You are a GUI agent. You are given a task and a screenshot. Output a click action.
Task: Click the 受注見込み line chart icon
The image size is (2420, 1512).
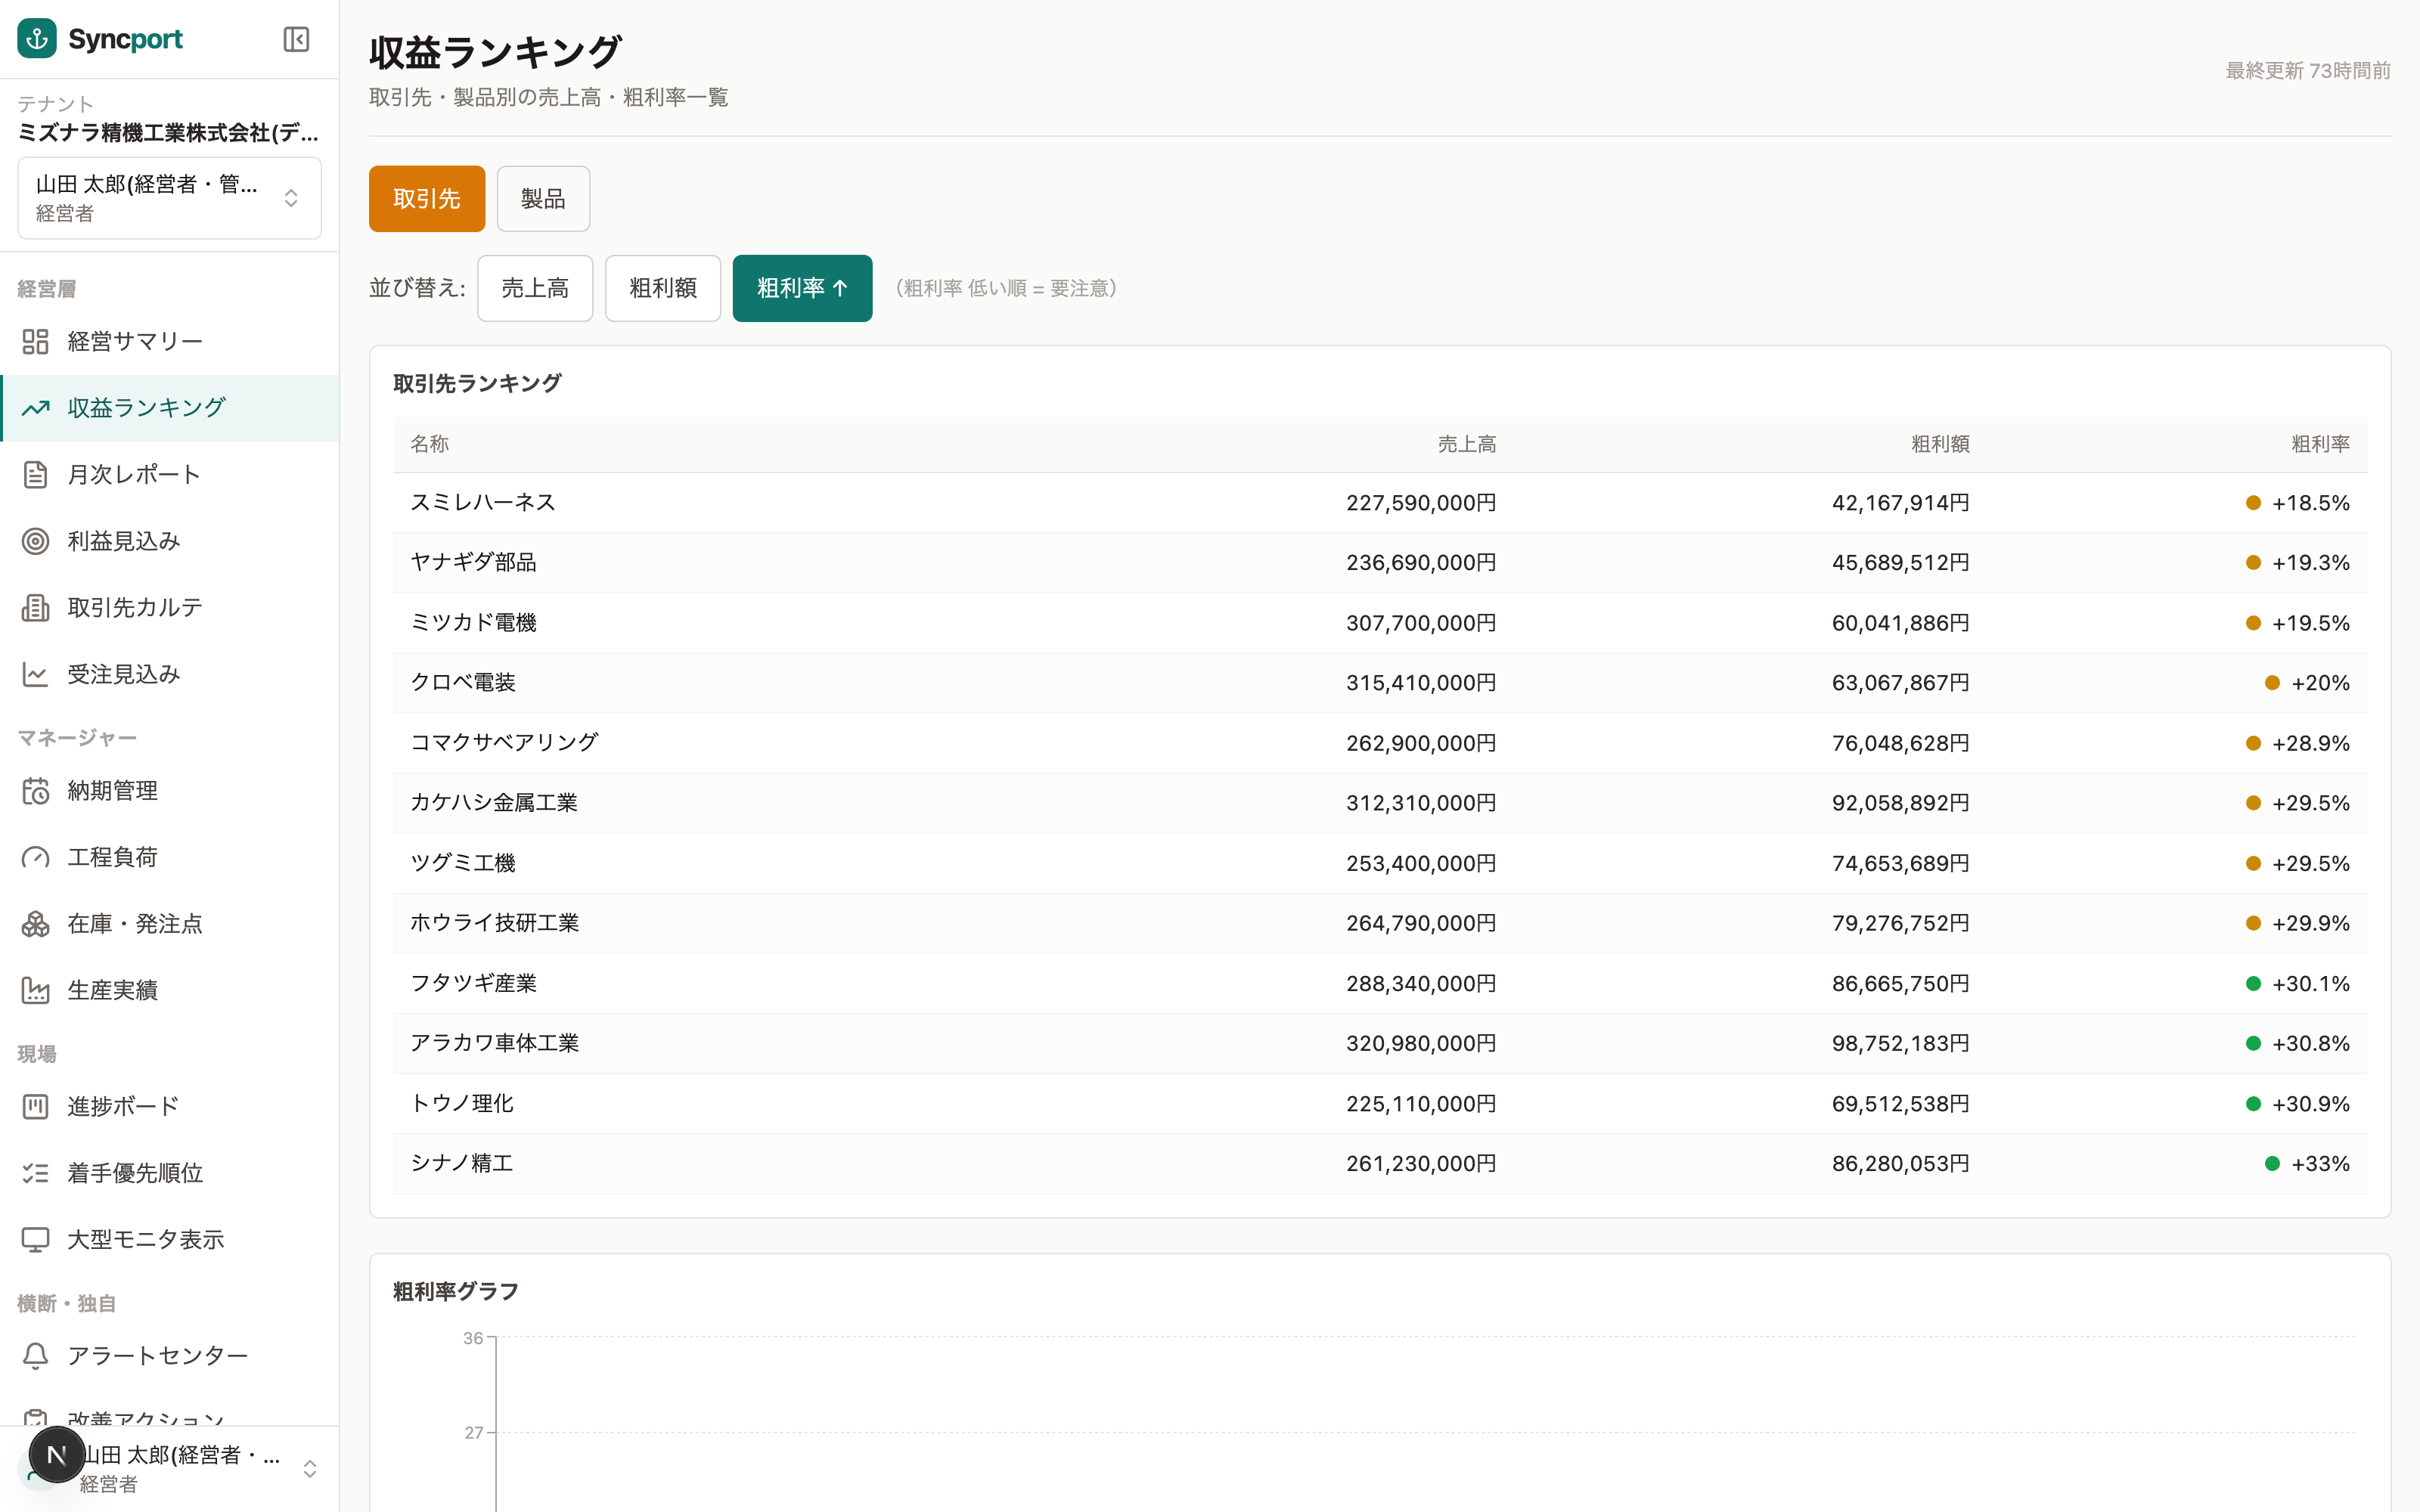pos(35,674)
